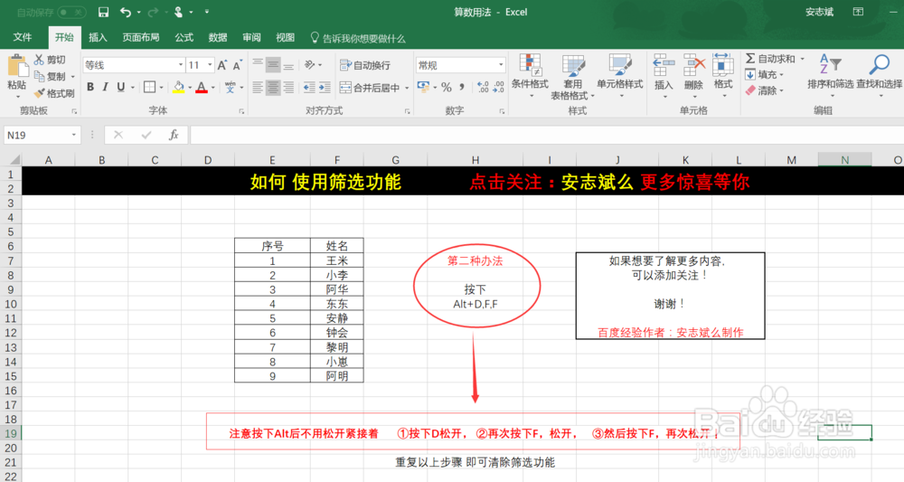Increase indent in cell

325,88
